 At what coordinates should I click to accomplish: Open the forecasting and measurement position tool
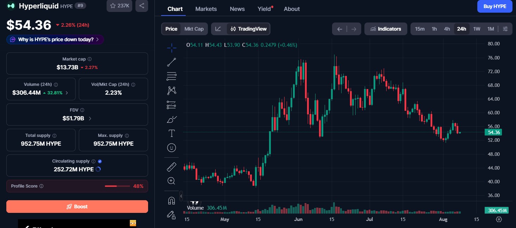[171, 104]
